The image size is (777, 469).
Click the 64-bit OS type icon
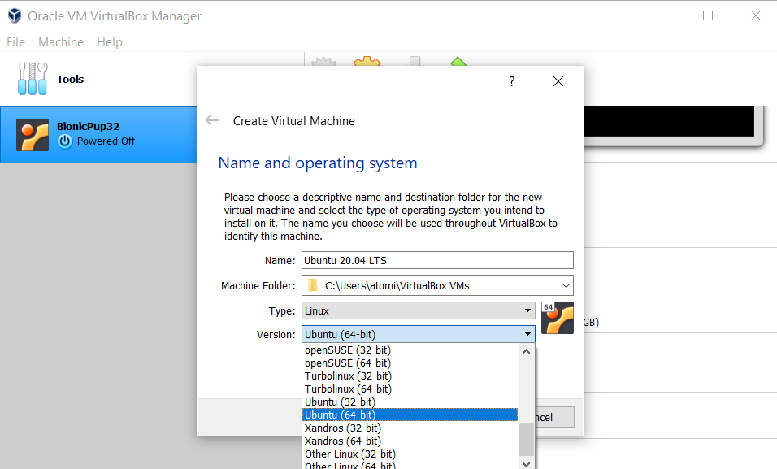[x=558, y=318]
